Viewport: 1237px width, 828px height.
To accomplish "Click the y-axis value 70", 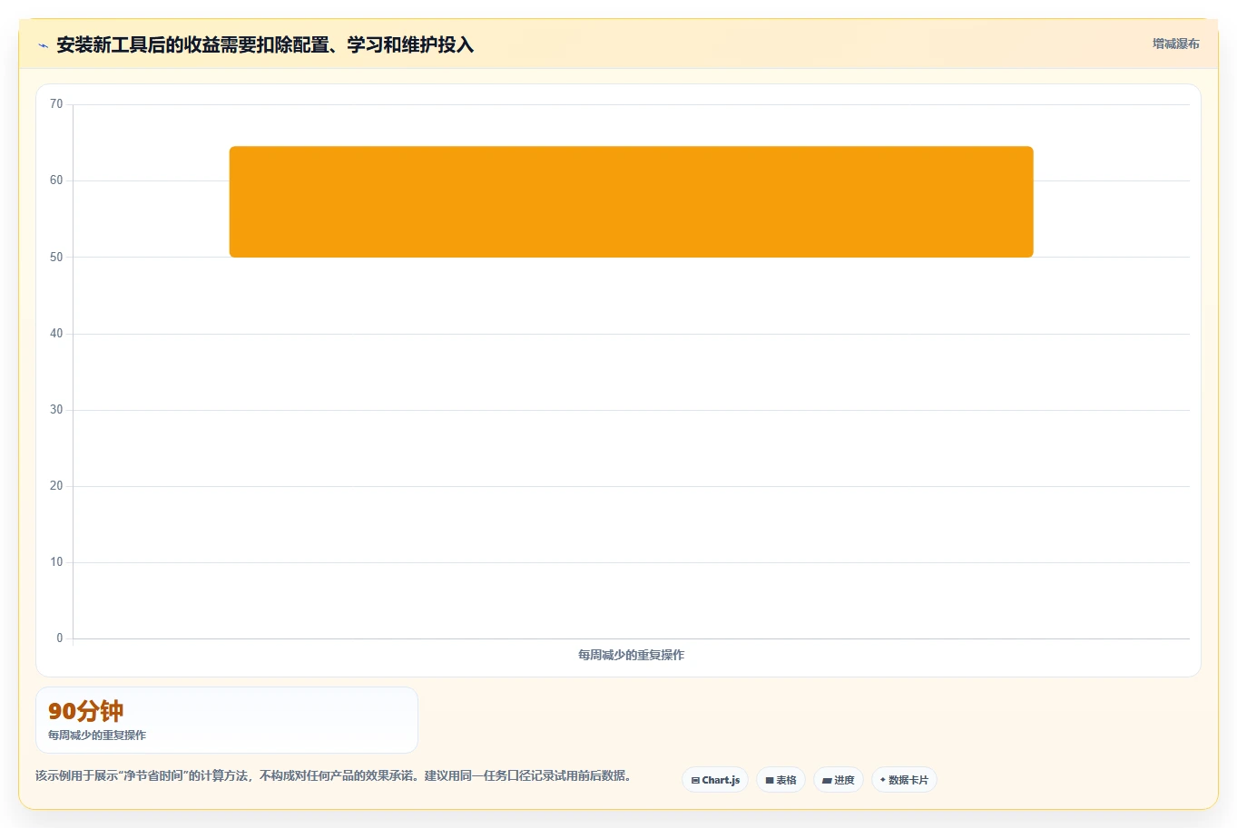I will (56, 104).
